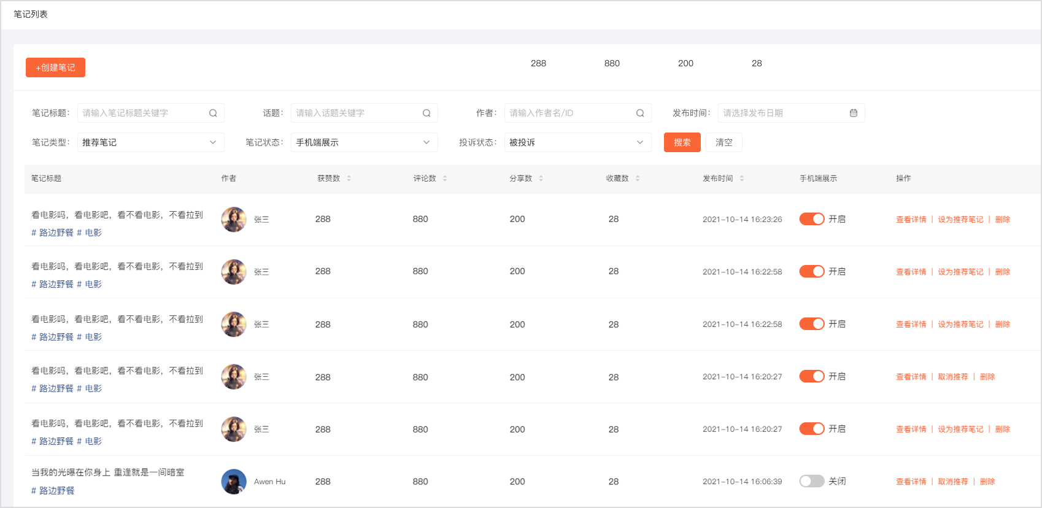
Task: Sort by shares count column arrows
Action: click(x=541, y=179)
